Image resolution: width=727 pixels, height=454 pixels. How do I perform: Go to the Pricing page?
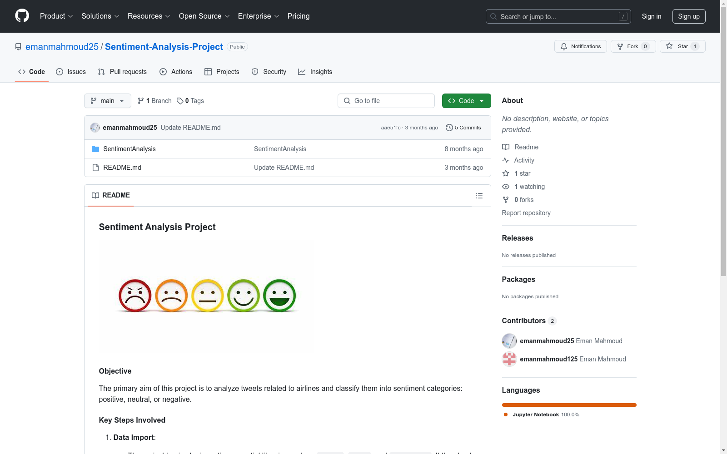pos(299,16)
